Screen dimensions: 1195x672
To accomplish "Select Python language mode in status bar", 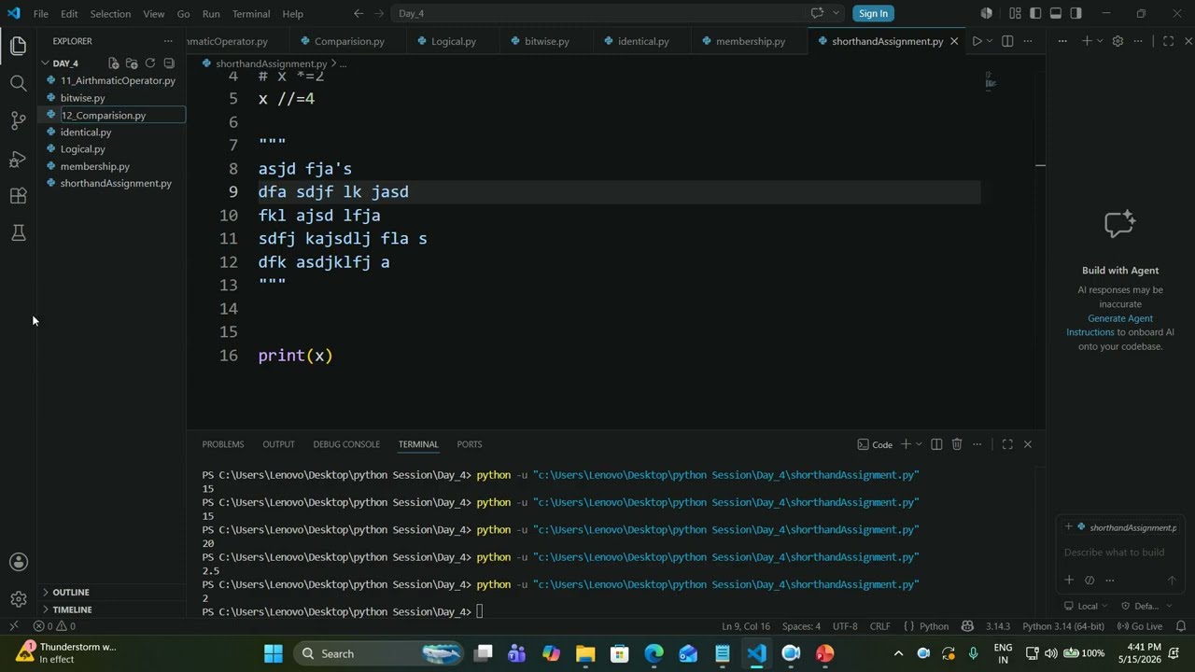I will point(935,626).
